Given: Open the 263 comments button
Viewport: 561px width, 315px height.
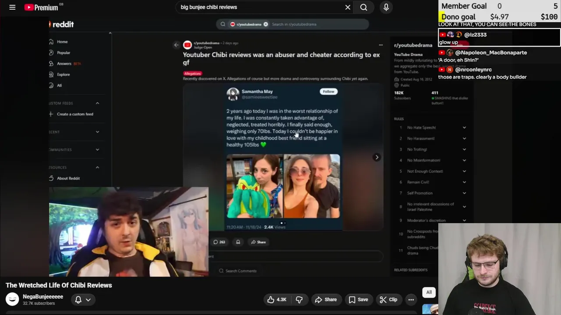Looking at the screenshot, I should (219, 242).
